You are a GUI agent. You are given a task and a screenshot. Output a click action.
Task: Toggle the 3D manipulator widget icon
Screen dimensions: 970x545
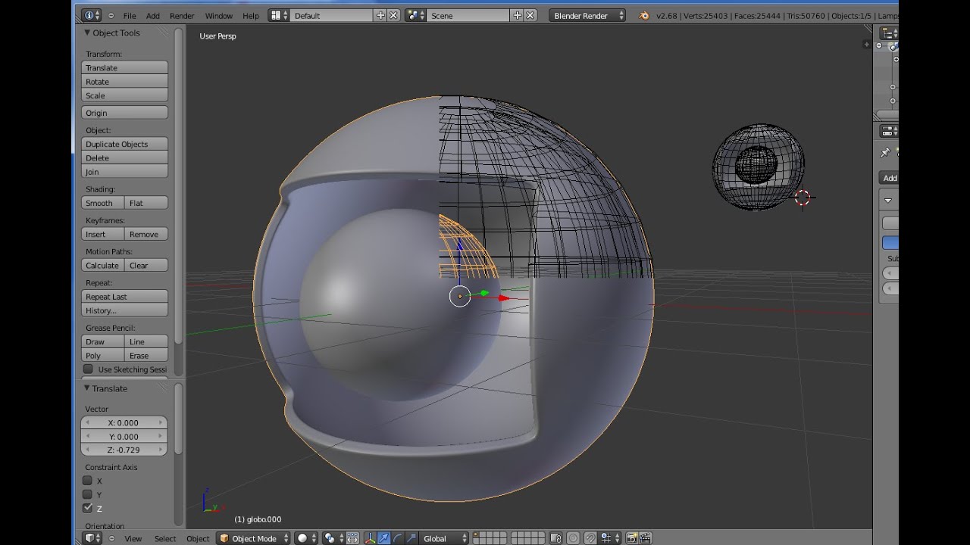(x=370, y=538)
